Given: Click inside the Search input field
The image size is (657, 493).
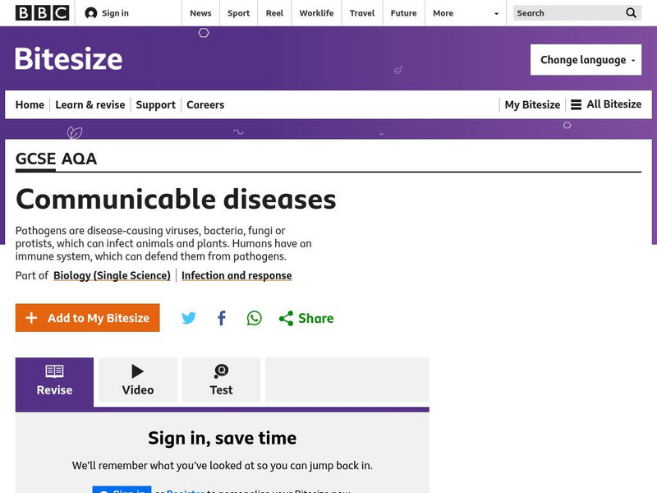Looking at the screenshot, I should (565, 13).
